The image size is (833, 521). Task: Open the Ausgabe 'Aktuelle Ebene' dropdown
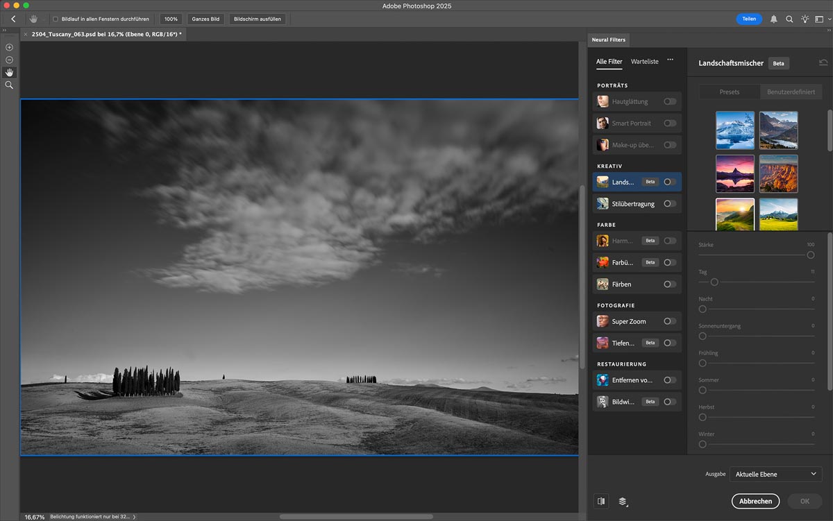pos(775,474)
